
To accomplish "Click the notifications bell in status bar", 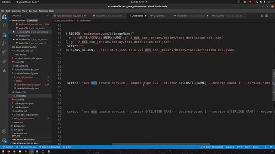I will pyautogui.click(x=271, y=147).
